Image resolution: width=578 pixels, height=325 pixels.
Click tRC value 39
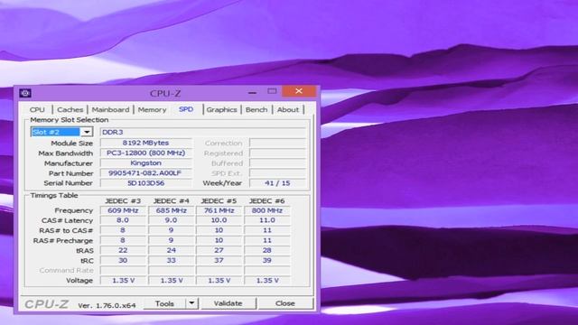coord(267,260)
